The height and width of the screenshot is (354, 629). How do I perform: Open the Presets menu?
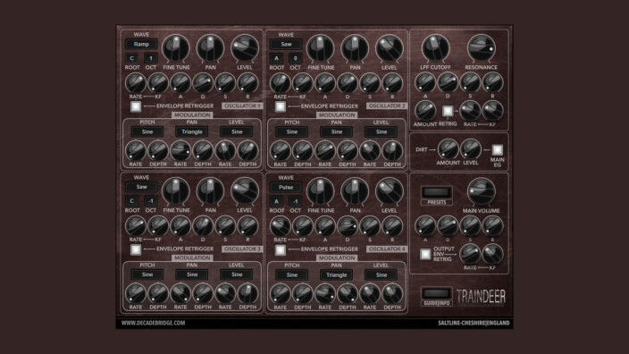click(x=436, y=192)
